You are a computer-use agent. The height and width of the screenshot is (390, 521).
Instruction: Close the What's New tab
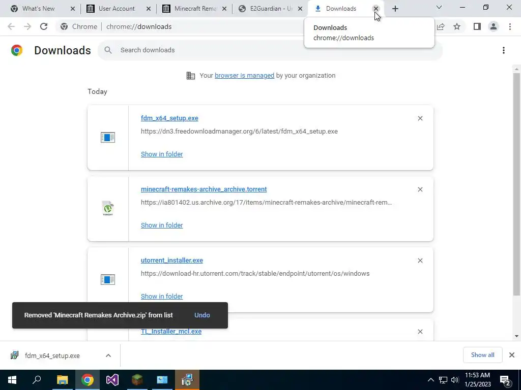click(73, 9)
